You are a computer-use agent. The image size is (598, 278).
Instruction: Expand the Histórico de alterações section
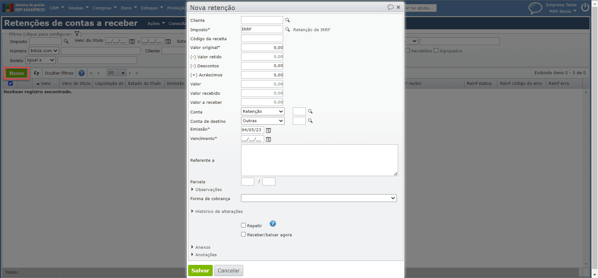tap(216, 211)
